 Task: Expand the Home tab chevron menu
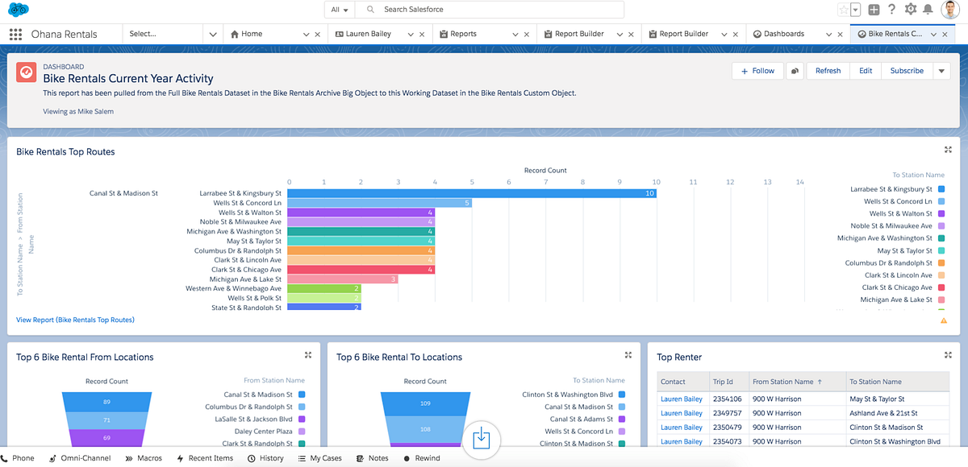pos(306,35)
